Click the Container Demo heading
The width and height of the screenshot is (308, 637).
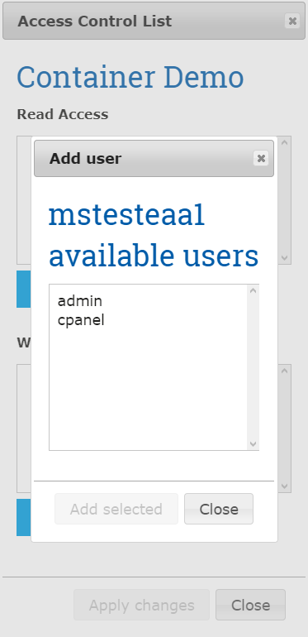130,77
